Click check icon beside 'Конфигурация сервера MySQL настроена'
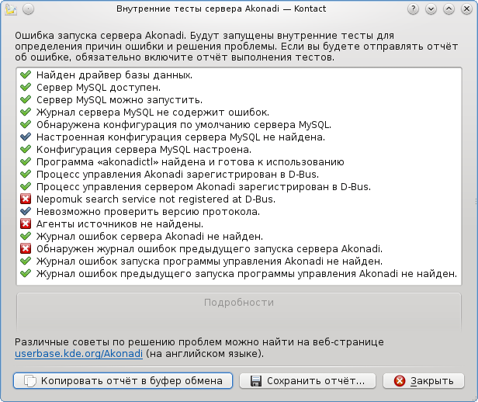 (x=26, y=149)
